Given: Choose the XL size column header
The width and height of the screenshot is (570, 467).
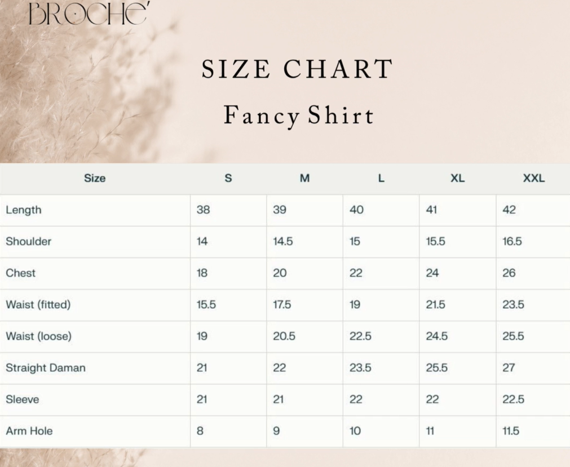Looking at the screenshot, I should coord(457,178).
